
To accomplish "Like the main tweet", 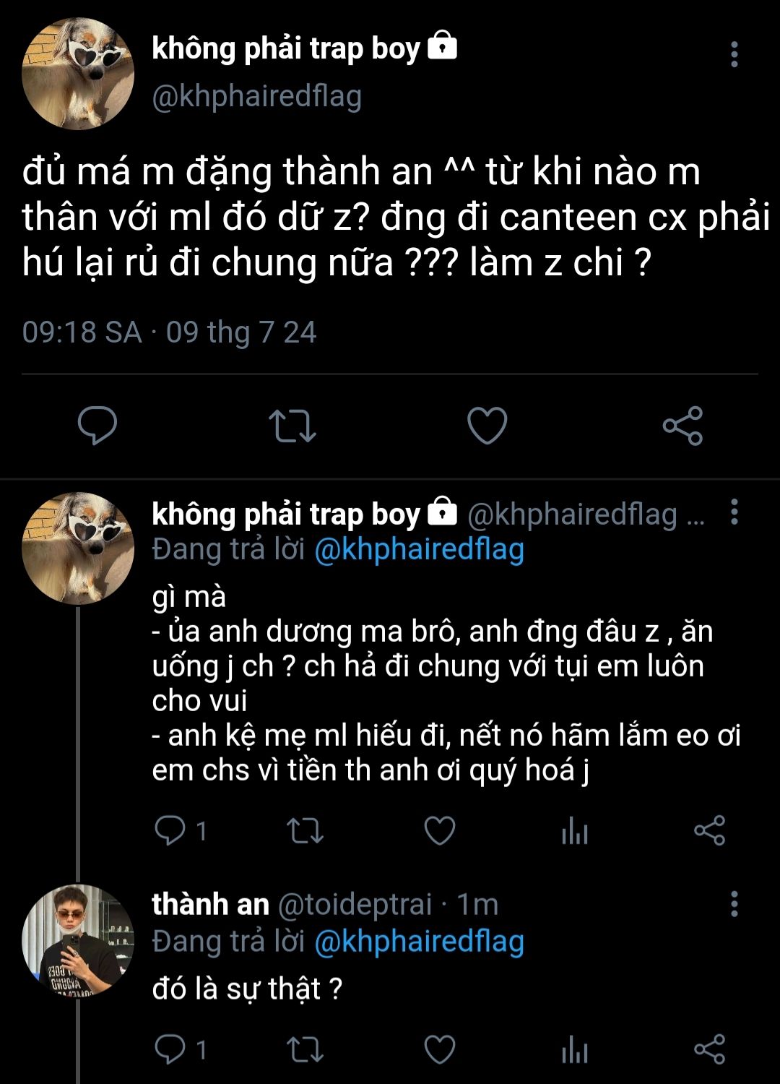I will click(x=487, y=425).
